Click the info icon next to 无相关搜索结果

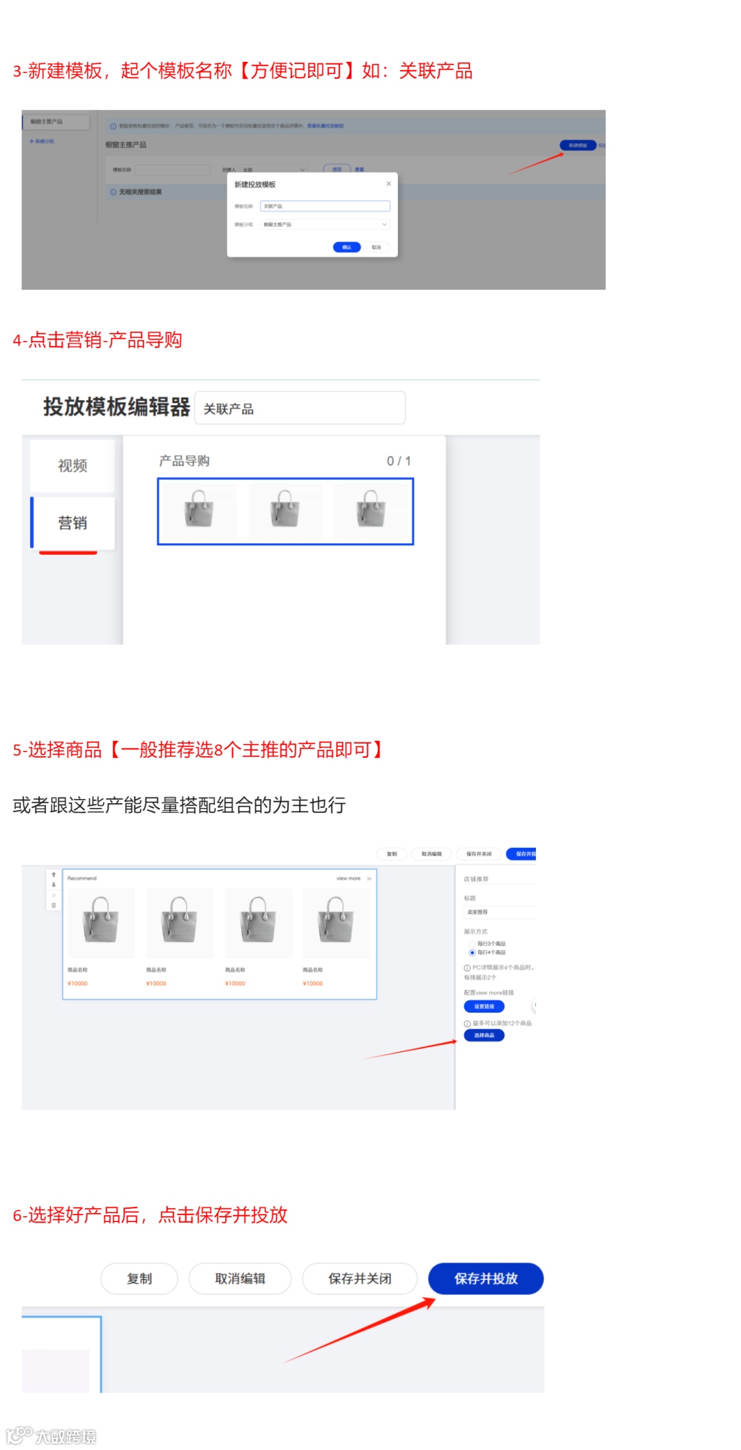pos(113,192)
